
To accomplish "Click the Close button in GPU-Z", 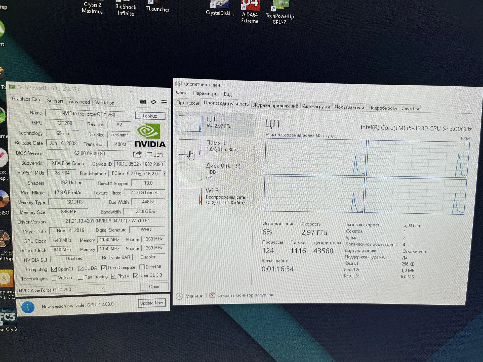I will click(x=154, y=287).
